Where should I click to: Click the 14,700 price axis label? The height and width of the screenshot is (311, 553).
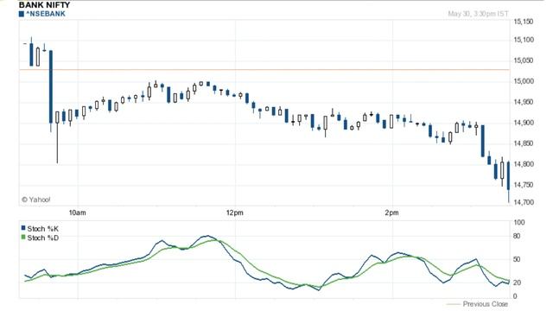click(x=524, y=202)
